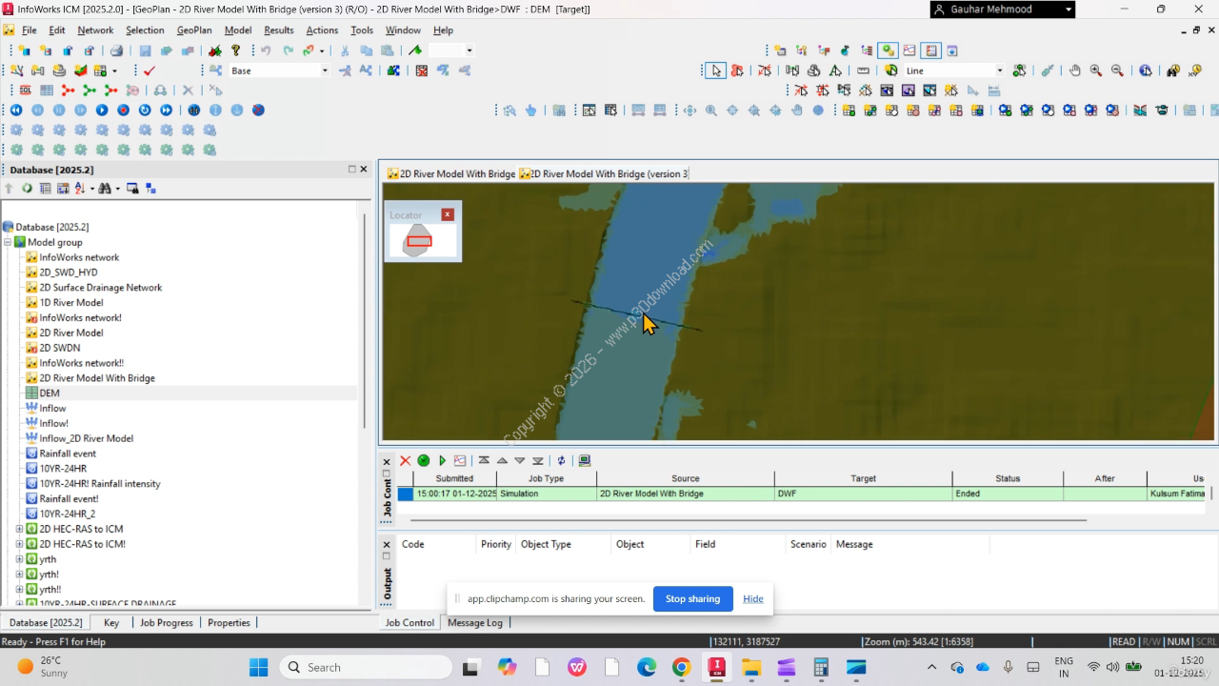Viewport: 1219px width, 686px height.
Task: Click the red tick validate icon
Action: (x=150, y=71)
